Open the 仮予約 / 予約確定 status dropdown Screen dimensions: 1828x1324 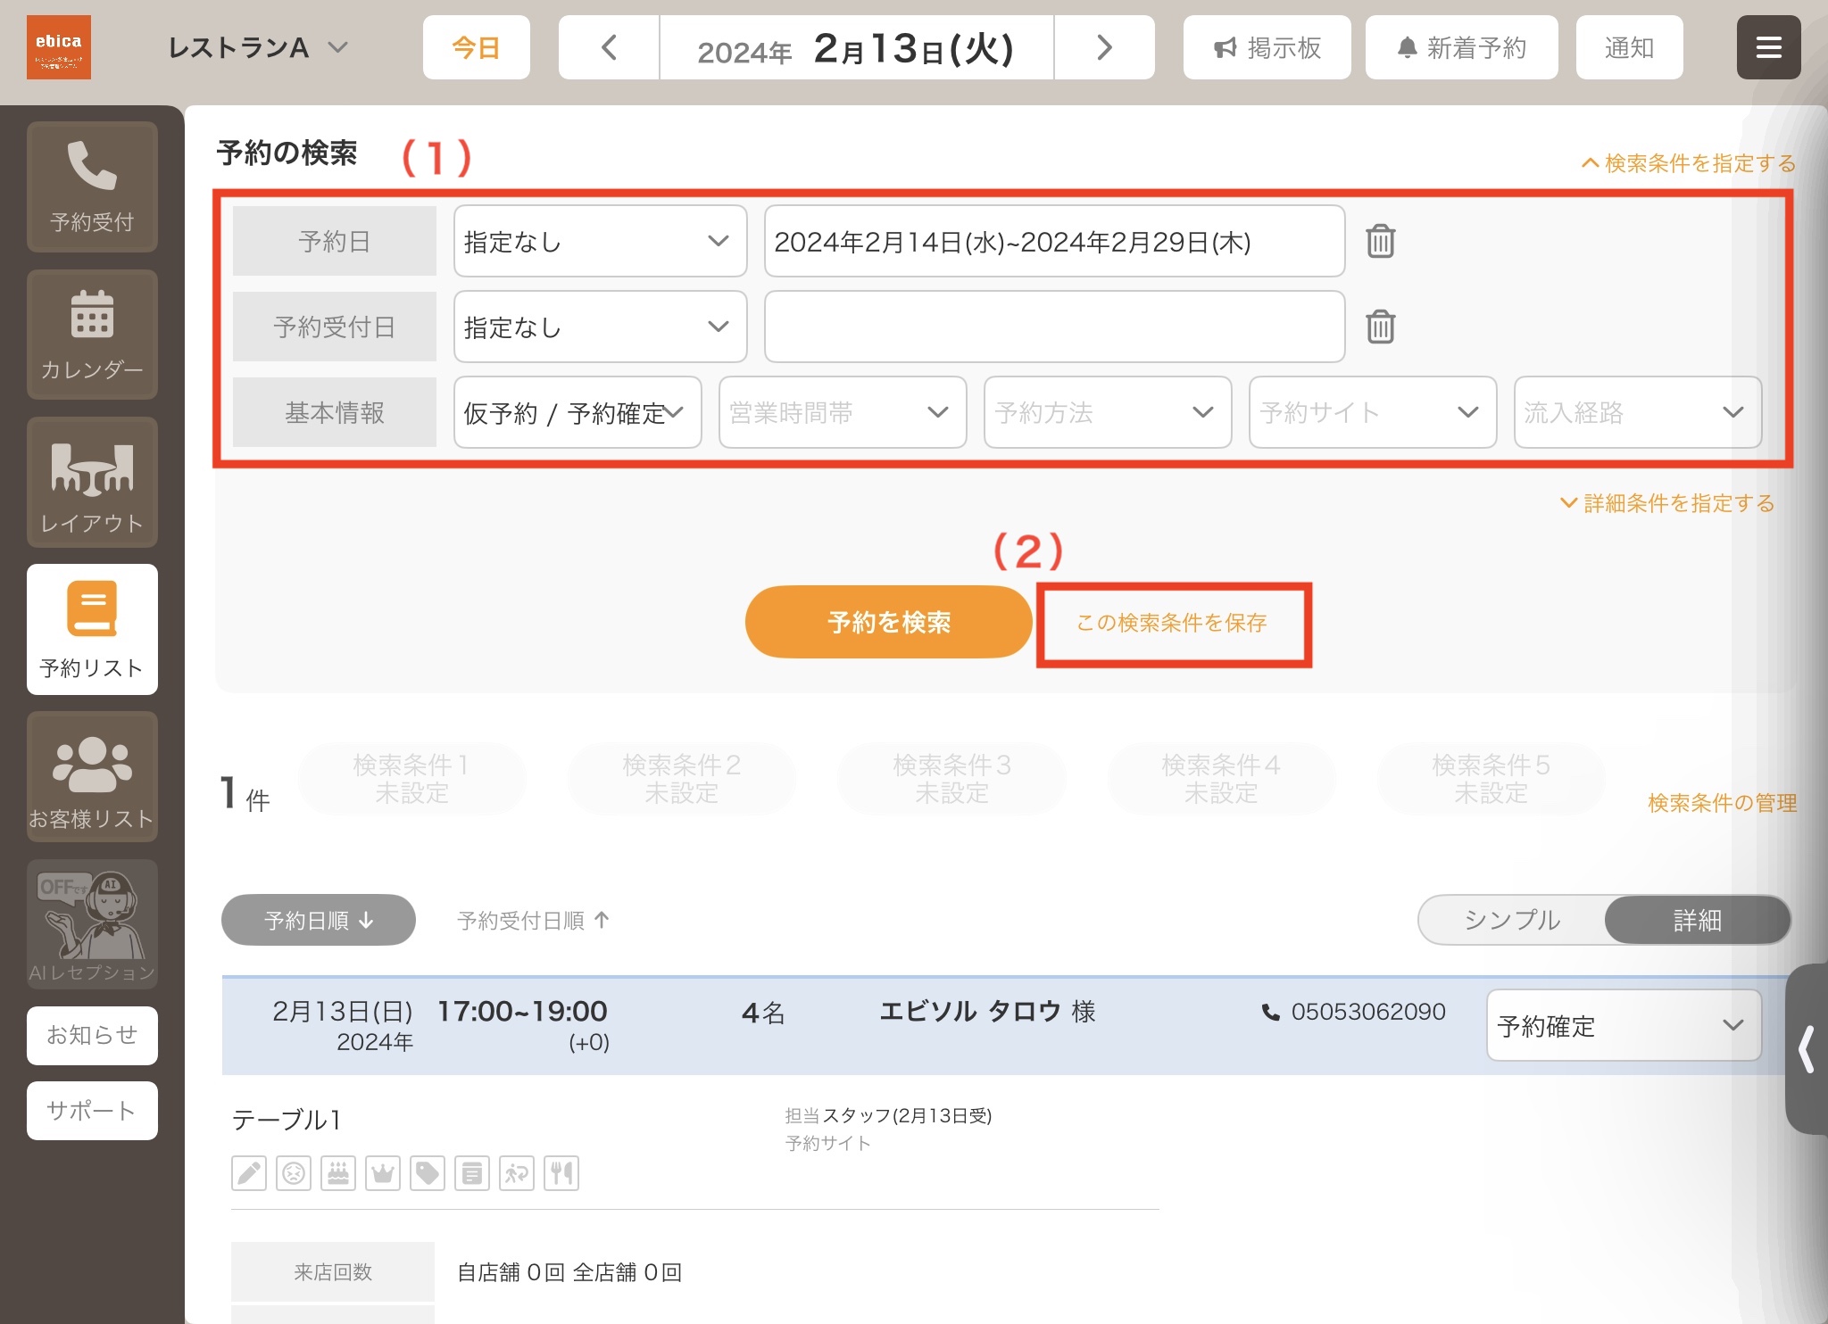pyautogui.click(x=577, y=412)
